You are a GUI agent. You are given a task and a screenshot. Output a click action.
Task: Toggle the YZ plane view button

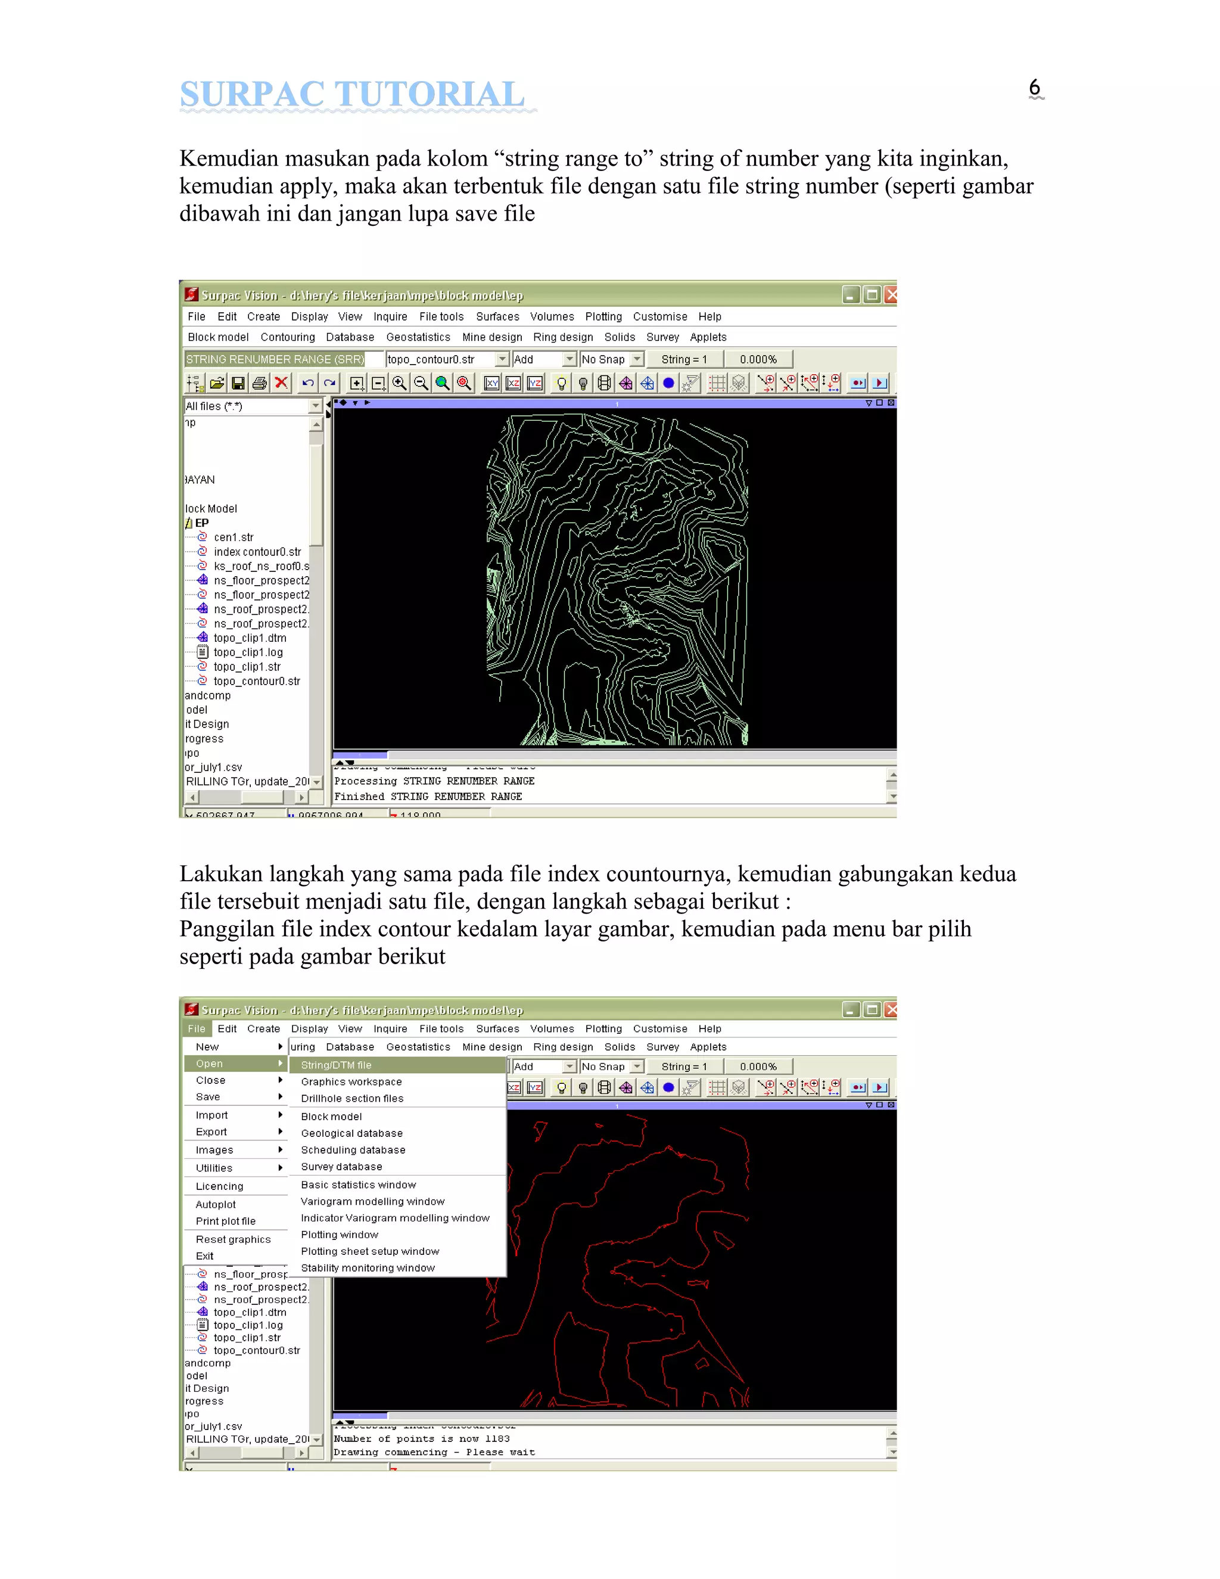click(535, 383)
